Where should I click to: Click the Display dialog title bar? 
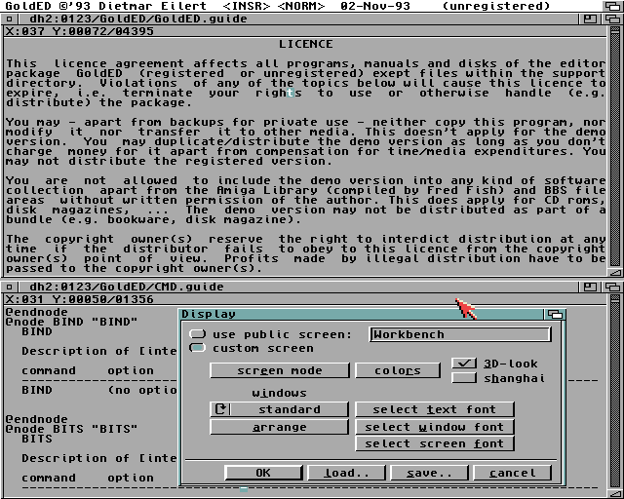pos(362,315)
